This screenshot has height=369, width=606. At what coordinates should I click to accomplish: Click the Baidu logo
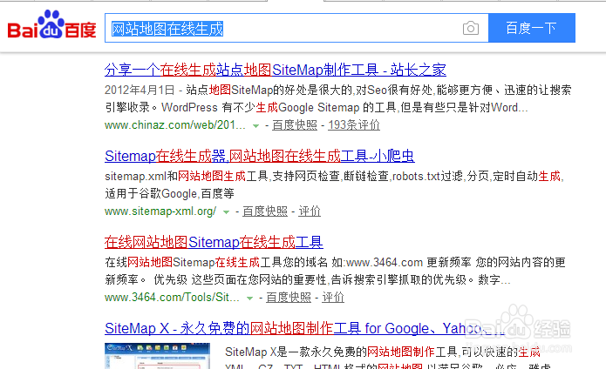[51, 24]
